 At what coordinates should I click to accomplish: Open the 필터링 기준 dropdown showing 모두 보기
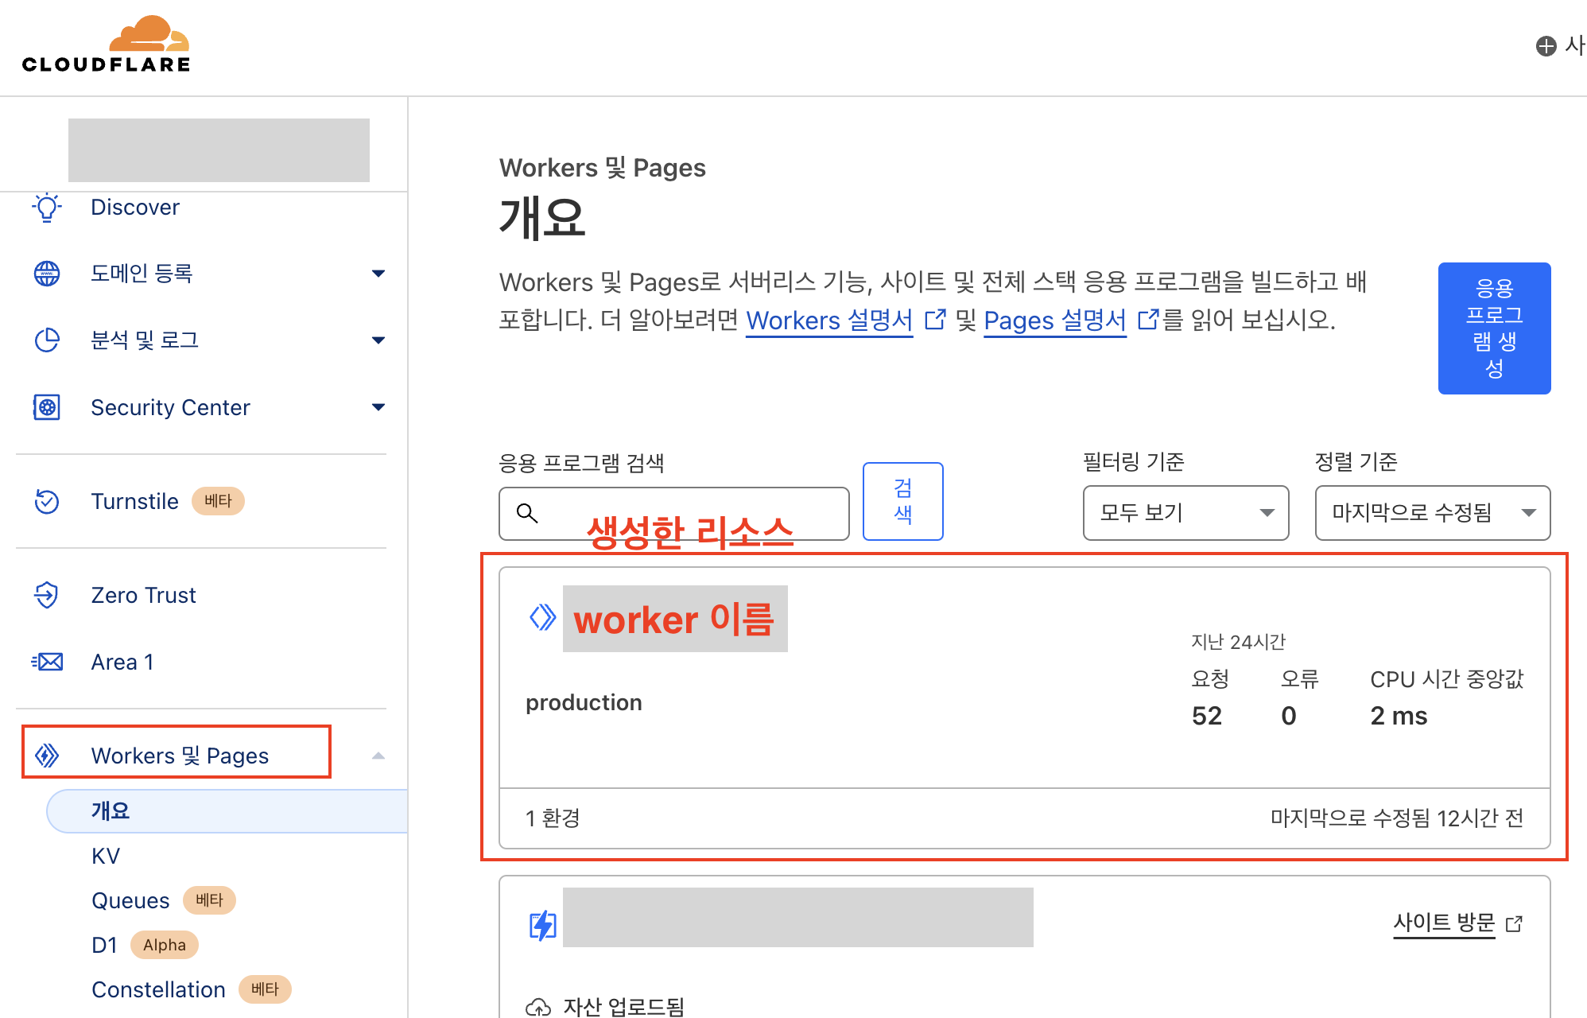click(x=1185, y=513)
